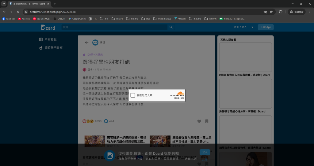Click the search magnifier icon

(171, 27)
